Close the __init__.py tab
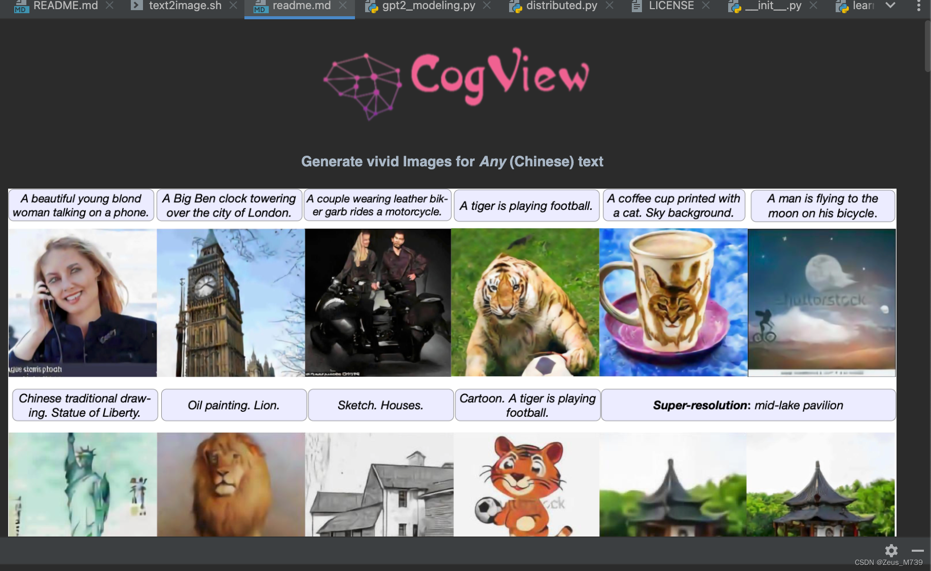The height and width of the screenshot is (571, 931). tap(813, 6)
